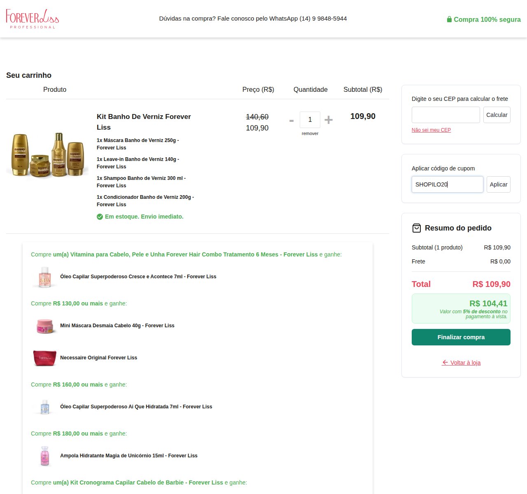Select 'Óleo Capilar Superpoderoso Cresce e Acontece 7ml' text

pyautogui.click(x=138, y=277)
